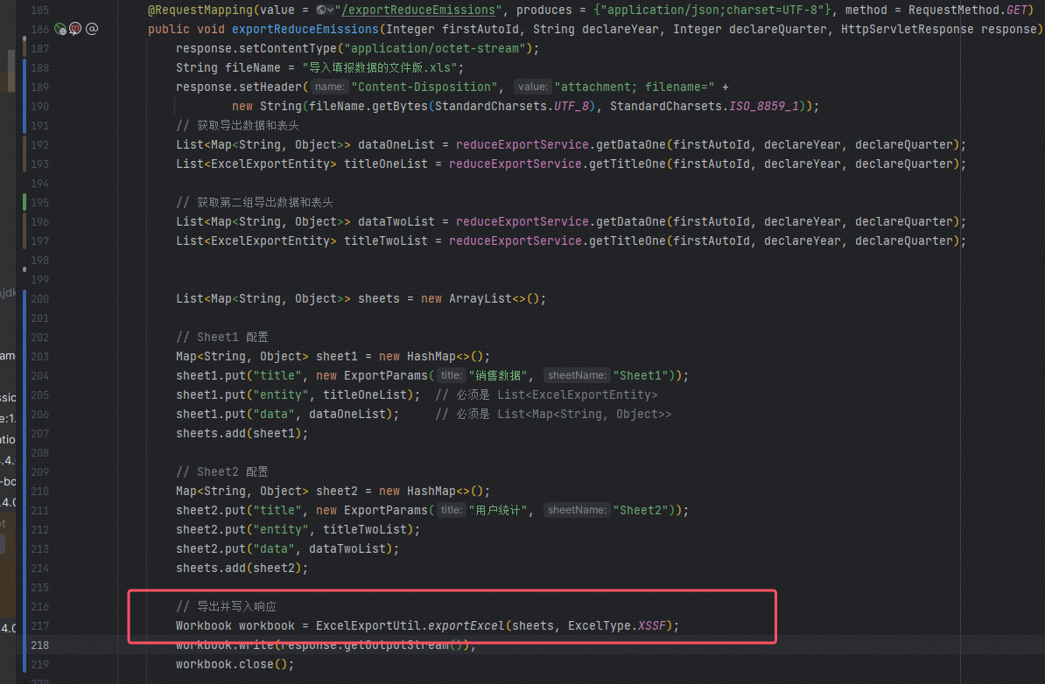Screen dimensions: 1045x684
Task: Click getTitleOne call on line 193
Action: coord(628,164)
